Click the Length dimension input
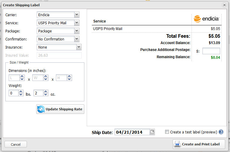Image resolution: width=230 pixels, height=152 pixels. pos(14,78)
